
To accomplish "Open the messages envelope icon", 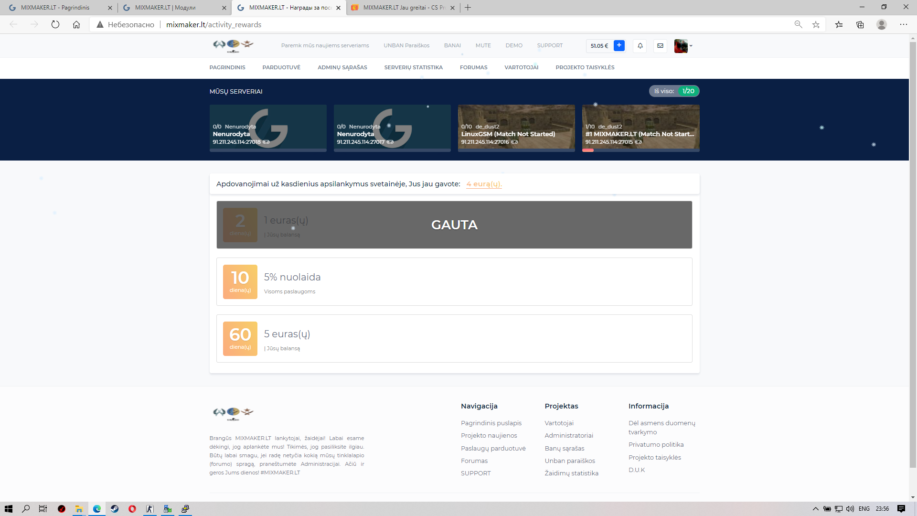I will coord(660,46).
